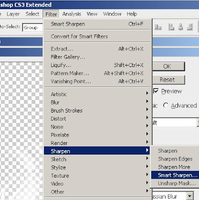
Task: Click the align left edges icon
Action: (x=171, y=27)
